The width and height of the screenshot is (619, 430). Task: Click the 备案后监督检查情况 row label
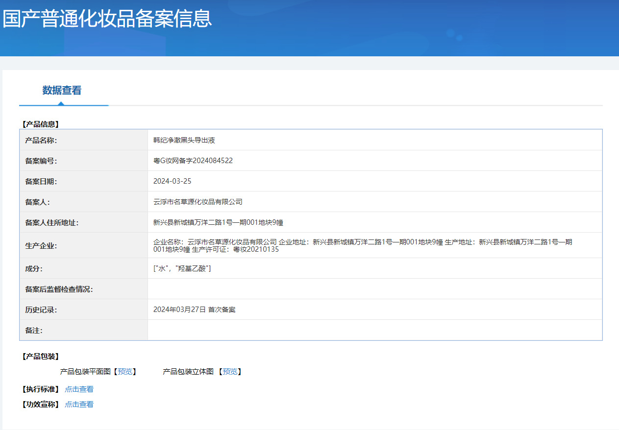point(59,289)
